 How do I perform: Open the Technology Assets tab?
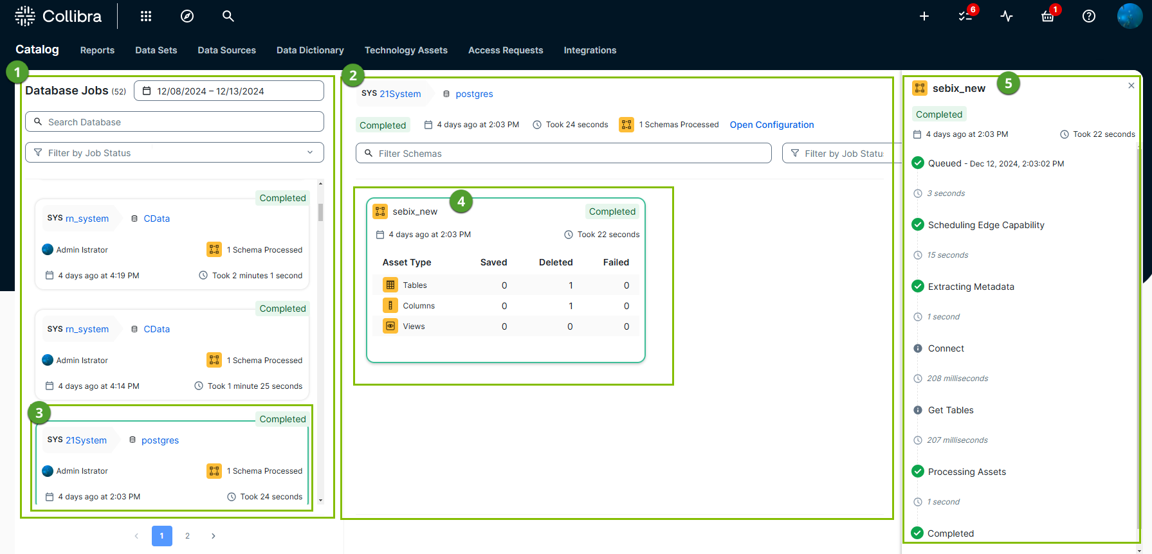(406, 50)
